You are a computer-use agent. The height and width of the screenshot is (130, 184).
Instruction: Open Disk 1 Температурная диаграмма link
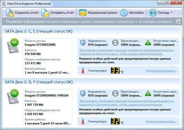click(x=161, y=71)
